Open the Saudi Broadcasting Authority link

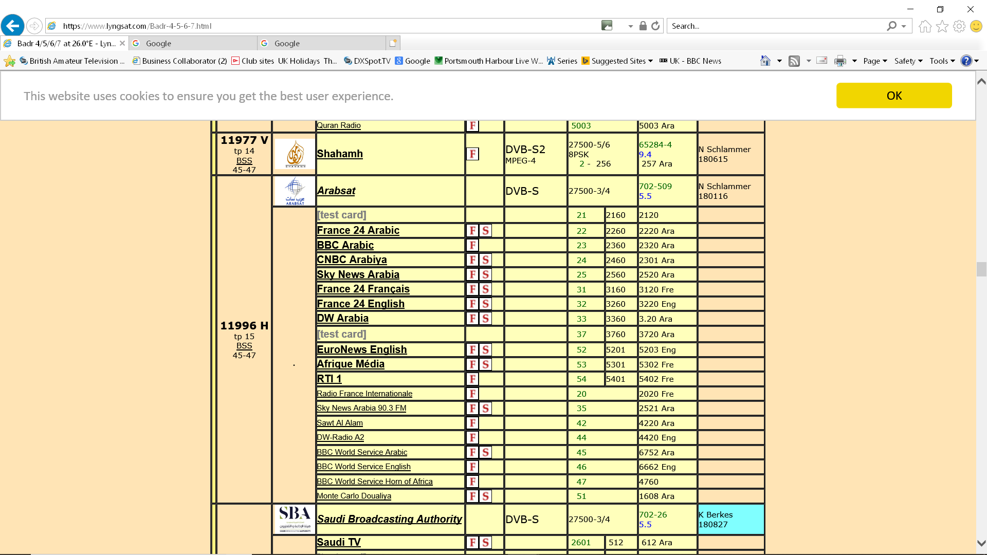pos(389,519)
